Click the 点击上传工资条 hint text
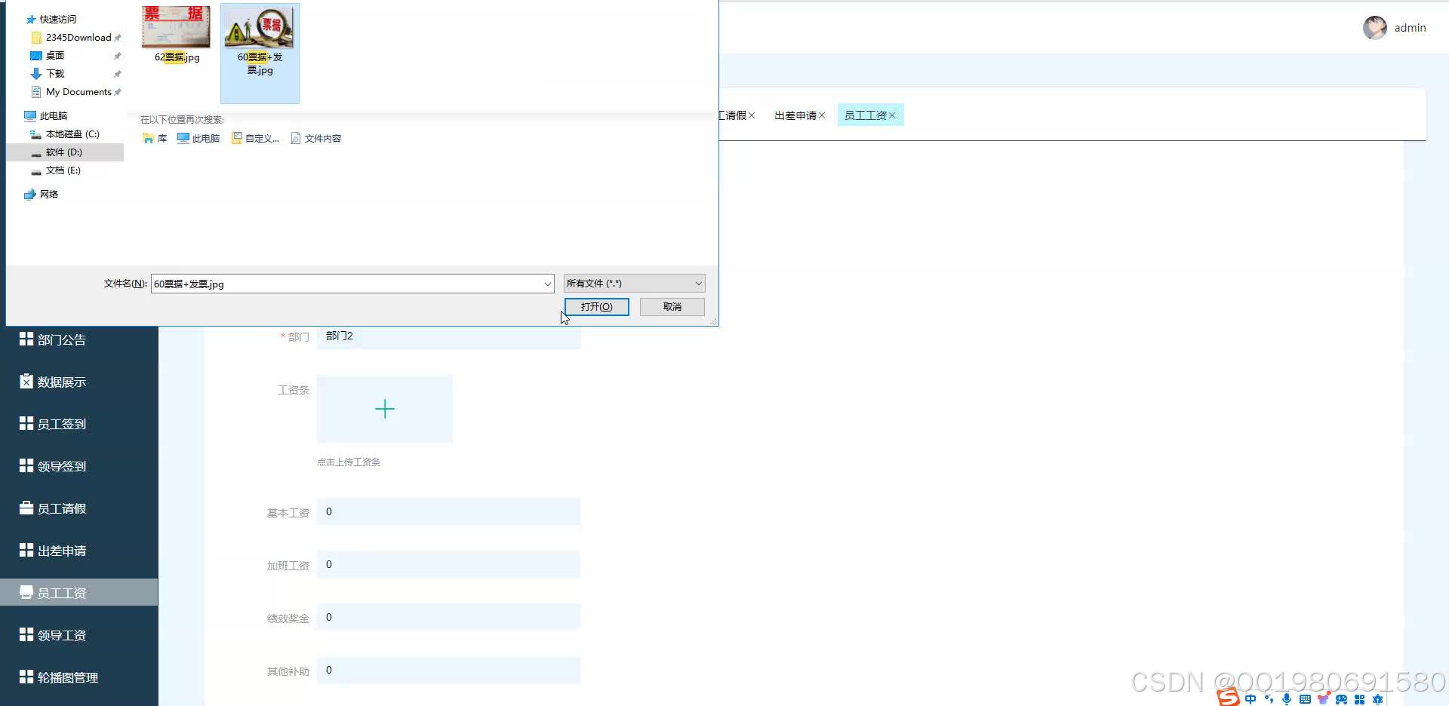Screen dimensions: 1449x706 click(349, 462)
